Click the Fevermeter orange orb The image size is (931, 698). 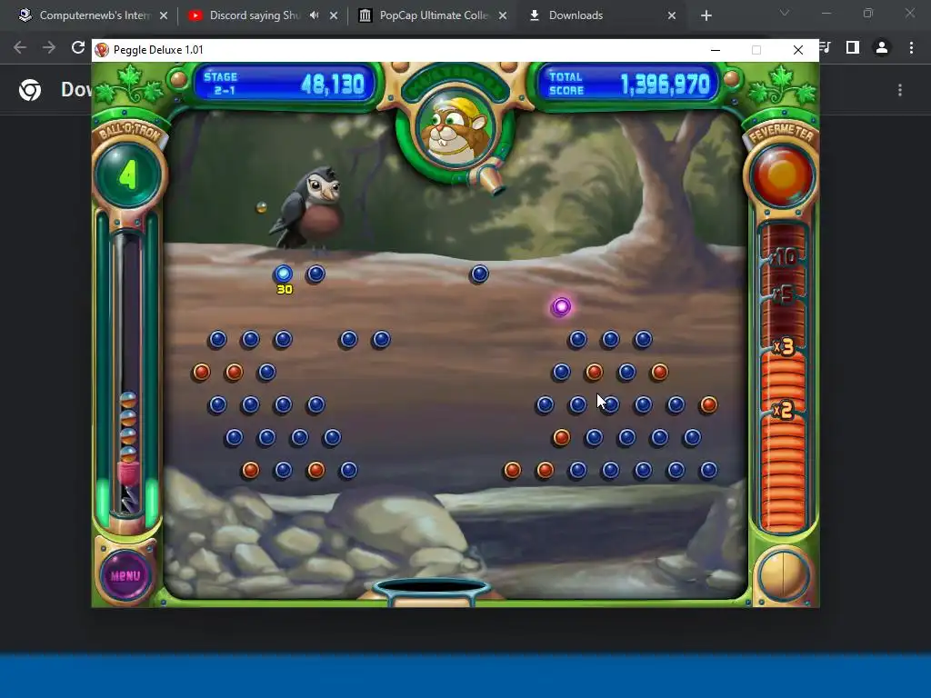[x=783, y=176]
